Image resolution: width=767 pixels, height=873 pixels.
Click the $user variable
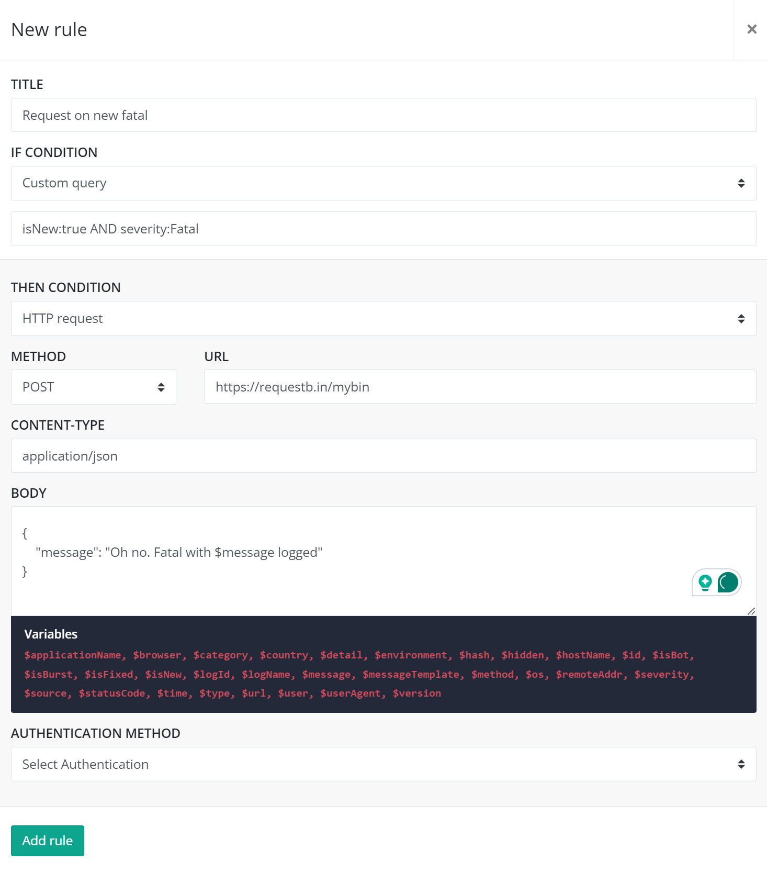click(x=293, y=693)
